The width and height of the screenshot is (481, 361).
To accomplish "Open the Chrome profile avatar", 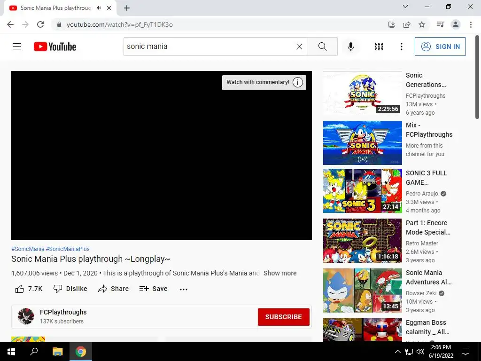I will (x=456, y=24).
